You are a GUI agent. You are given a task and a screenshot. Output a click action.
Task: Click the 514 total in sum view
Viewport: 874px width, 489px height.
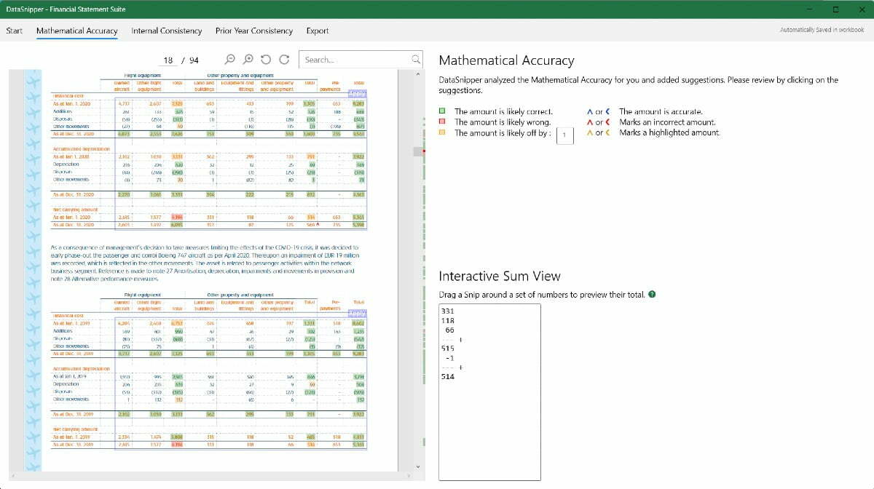coord(449,376)
